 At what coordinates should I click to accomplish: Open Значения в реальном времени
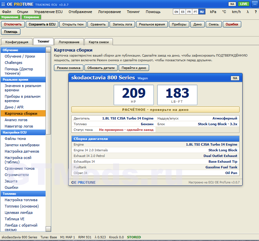tap(23, 88)
